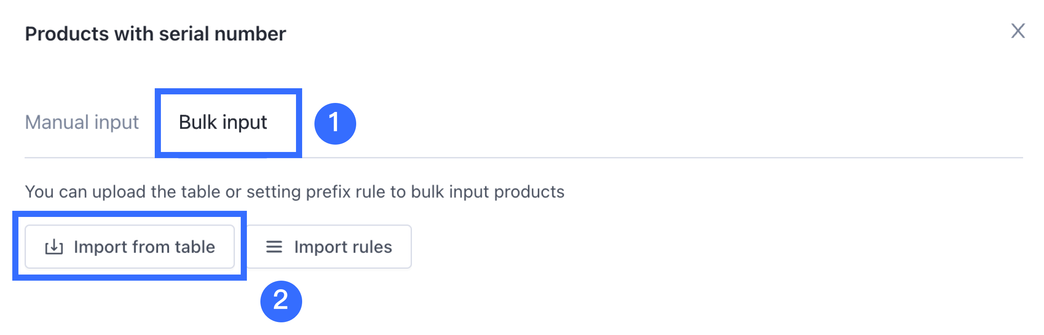Click the "Import from table" label text
This screenshot has height=335, width=1044.
click(144, 247)
